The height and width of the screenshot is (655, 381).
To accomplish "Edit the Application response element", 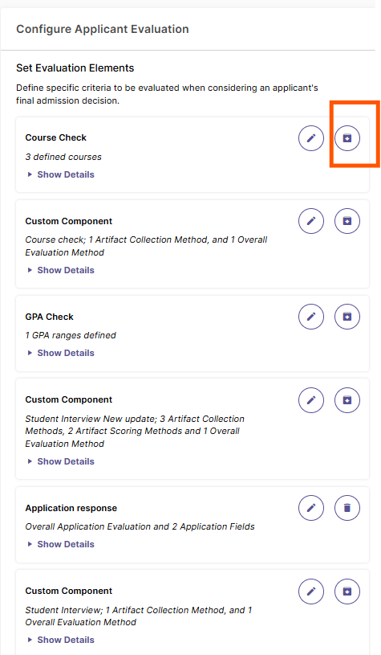I will pos(311,508).
